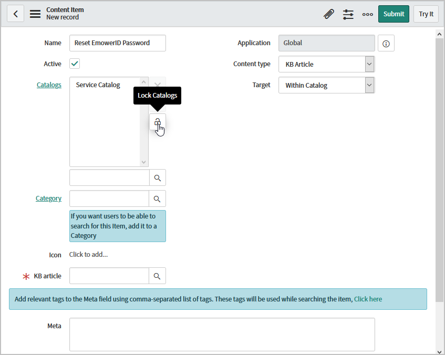445x355 pixels.
Task: Open the hamburger context menu
Action: pos(35,14)
